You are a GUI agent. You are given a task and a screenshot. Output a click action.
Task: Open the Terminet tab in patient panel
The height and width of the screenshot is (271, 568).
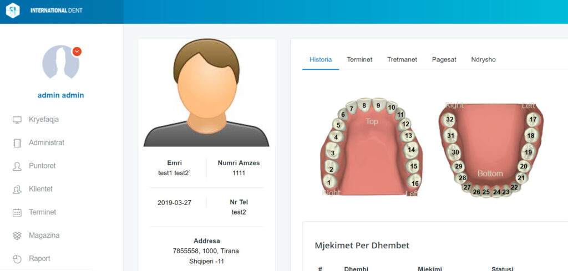359,60
